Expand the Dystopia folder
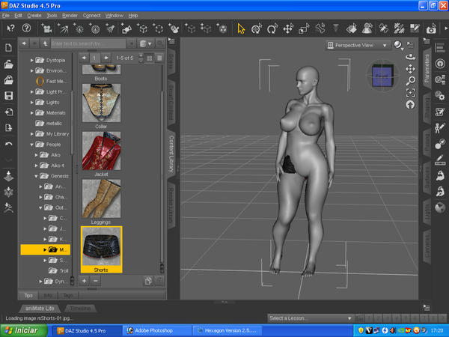The height and width of the screenshot is (337, 449). 31,61
